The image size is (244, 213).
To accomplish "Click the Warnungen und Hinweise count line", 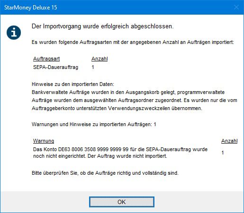I will (x=94, y=124).
